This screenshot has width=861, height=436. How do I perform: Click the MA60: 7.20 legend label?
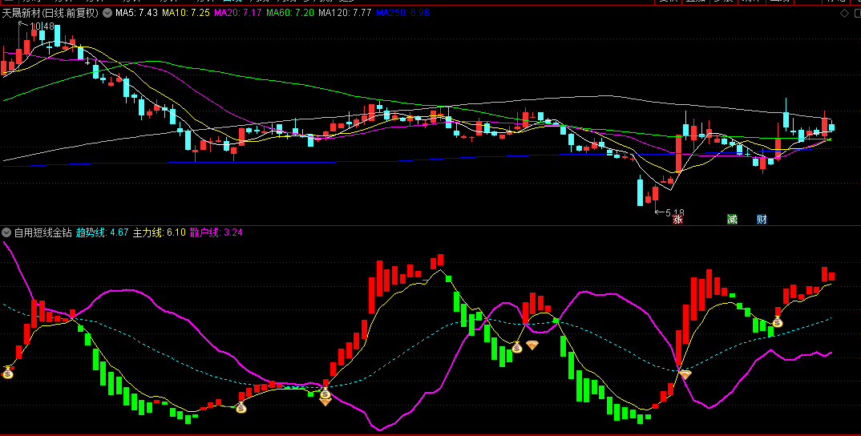290,13
